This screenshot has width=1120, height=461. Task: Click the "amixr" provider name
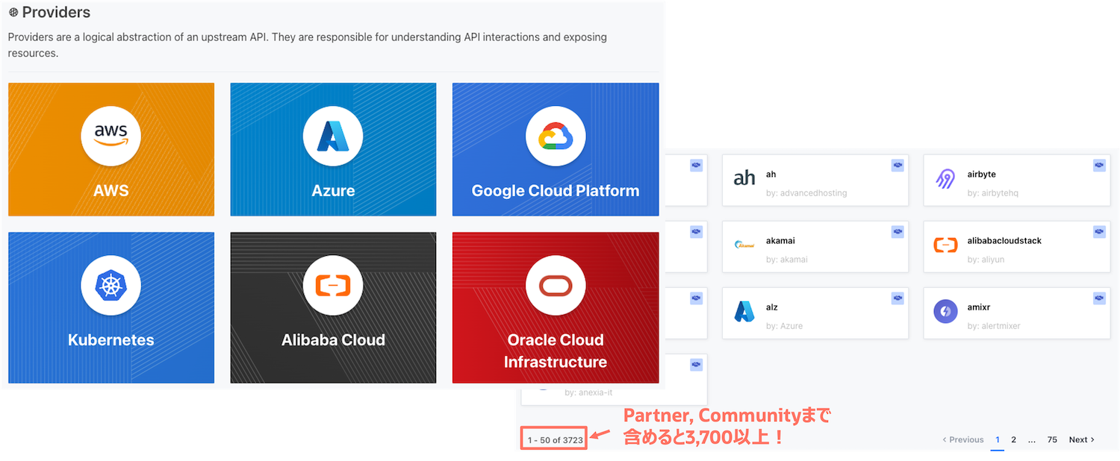(x=979, y=307)
